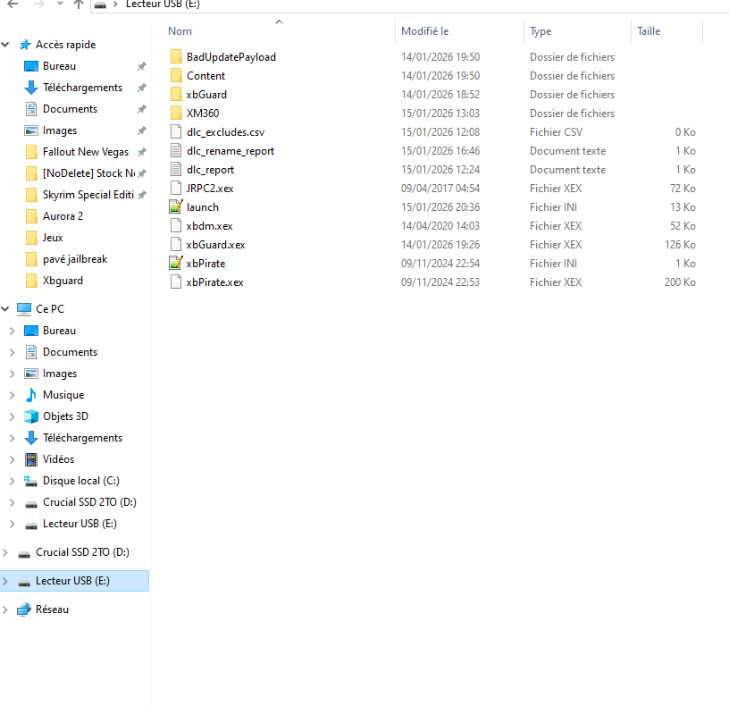Expand the Vidéos tree node
The width and height of the screenshot is (729, 706).
(x=13, y=459)
